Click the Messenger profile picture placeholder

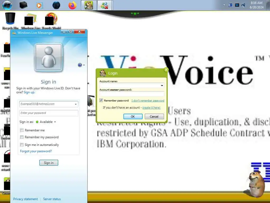click(x=49, y=57)
